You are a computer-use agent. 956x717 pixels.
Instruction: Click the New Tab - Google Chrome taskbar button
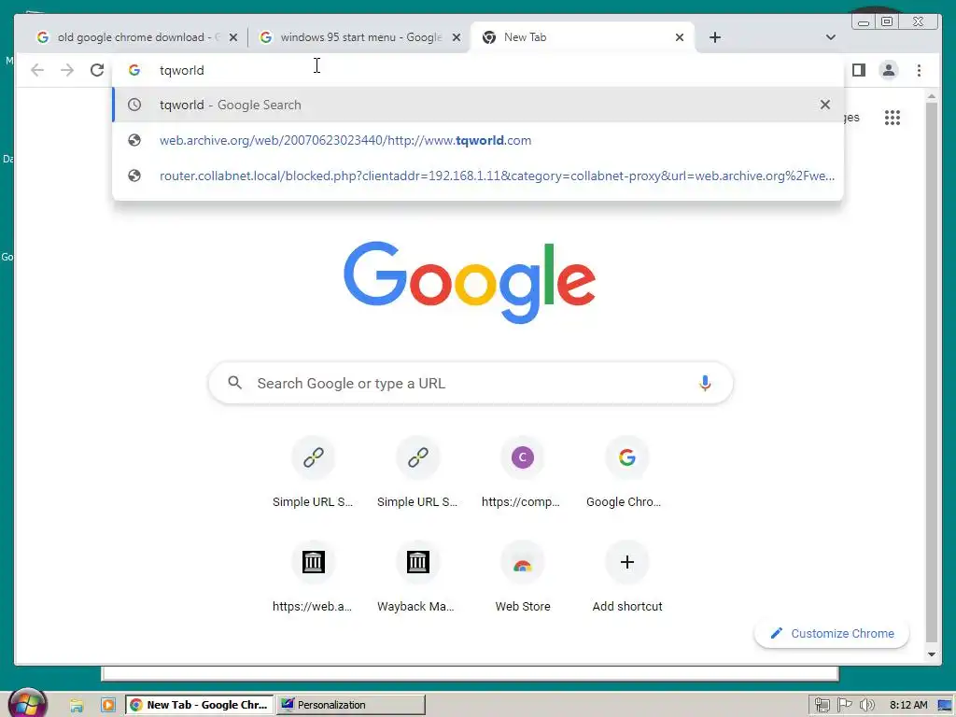[200, 705]
